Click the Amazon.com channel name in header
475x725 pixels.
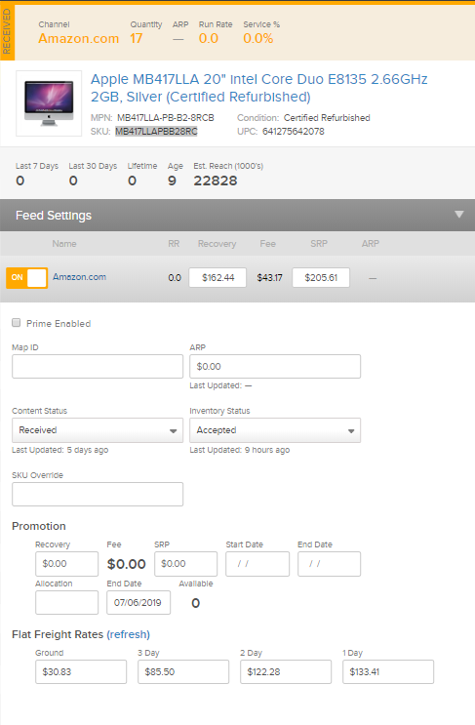[x=79, y=38]
